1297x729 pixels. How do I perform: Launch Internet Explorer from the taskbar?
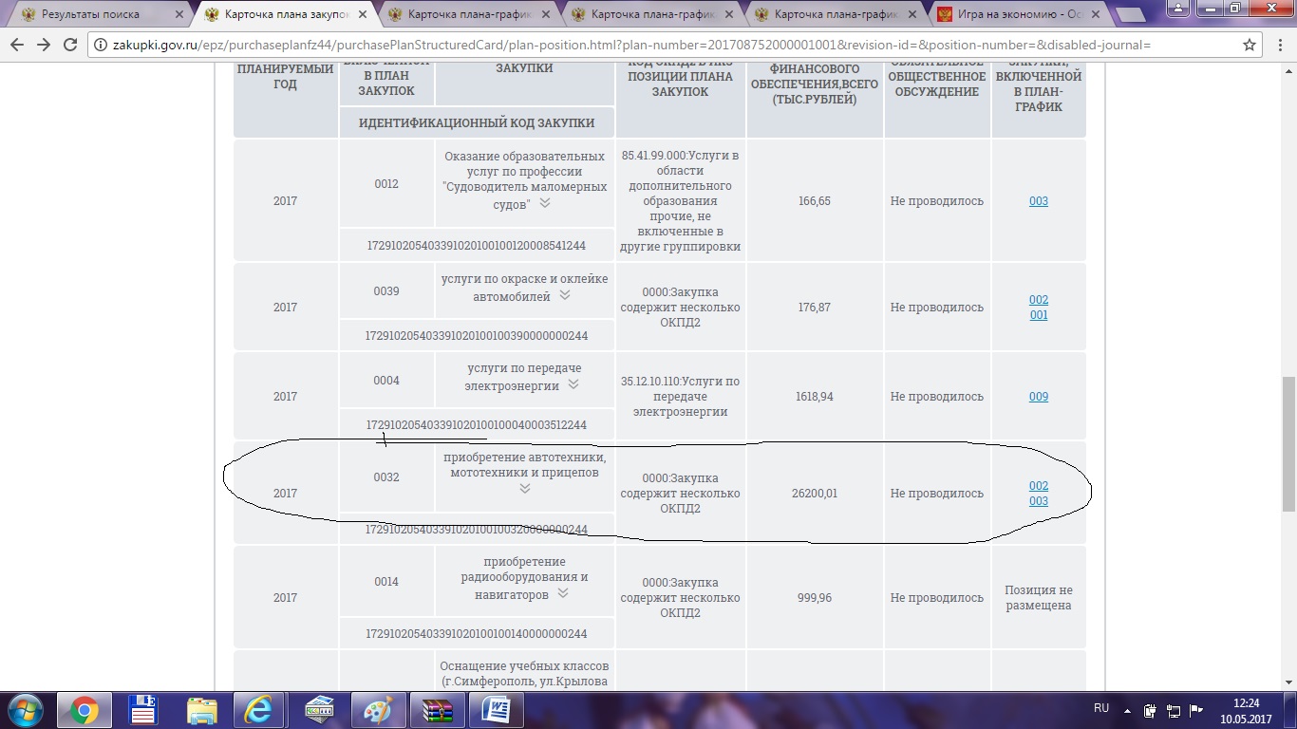tap(258, 710)
